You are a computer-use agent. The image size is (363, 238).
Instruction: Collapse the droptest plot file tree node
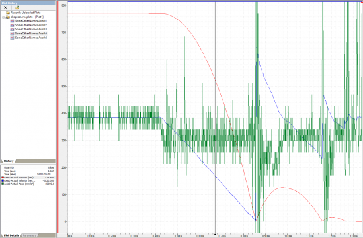[3, 17]
